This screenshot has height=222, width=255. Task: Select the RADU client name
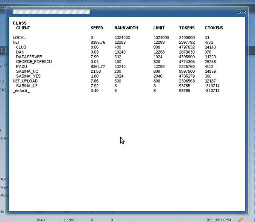(x=22, y=67)
